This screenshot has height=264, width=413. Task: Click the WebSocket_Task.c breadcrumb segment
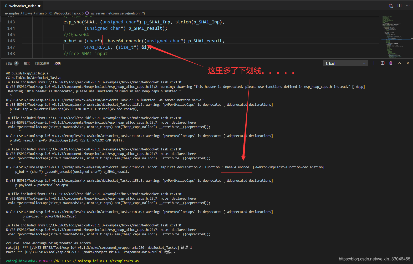[67, 13]
